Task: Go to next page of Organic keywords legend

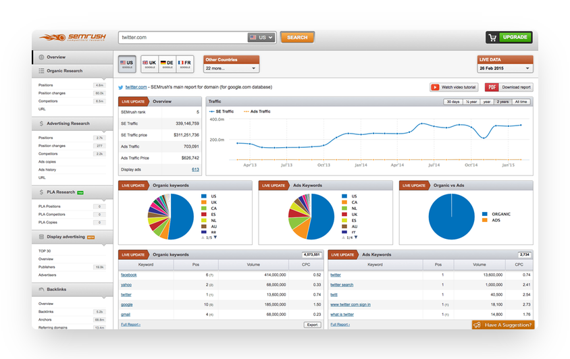Action: click(215, 238)
